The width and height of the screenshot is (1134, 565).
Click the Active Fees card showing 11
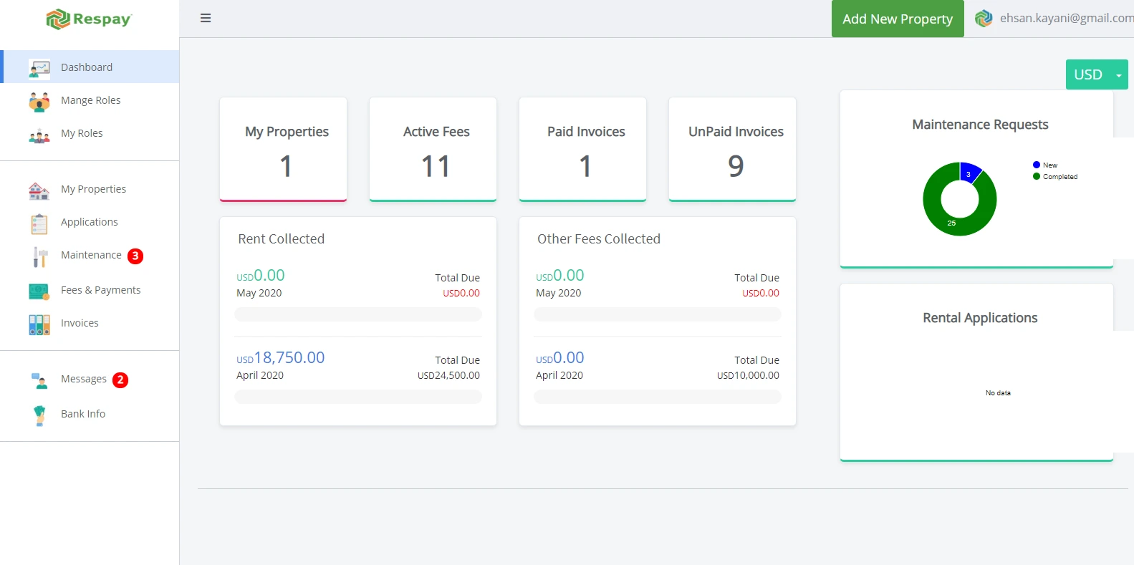pyautogui.click(x=433, y=150)
